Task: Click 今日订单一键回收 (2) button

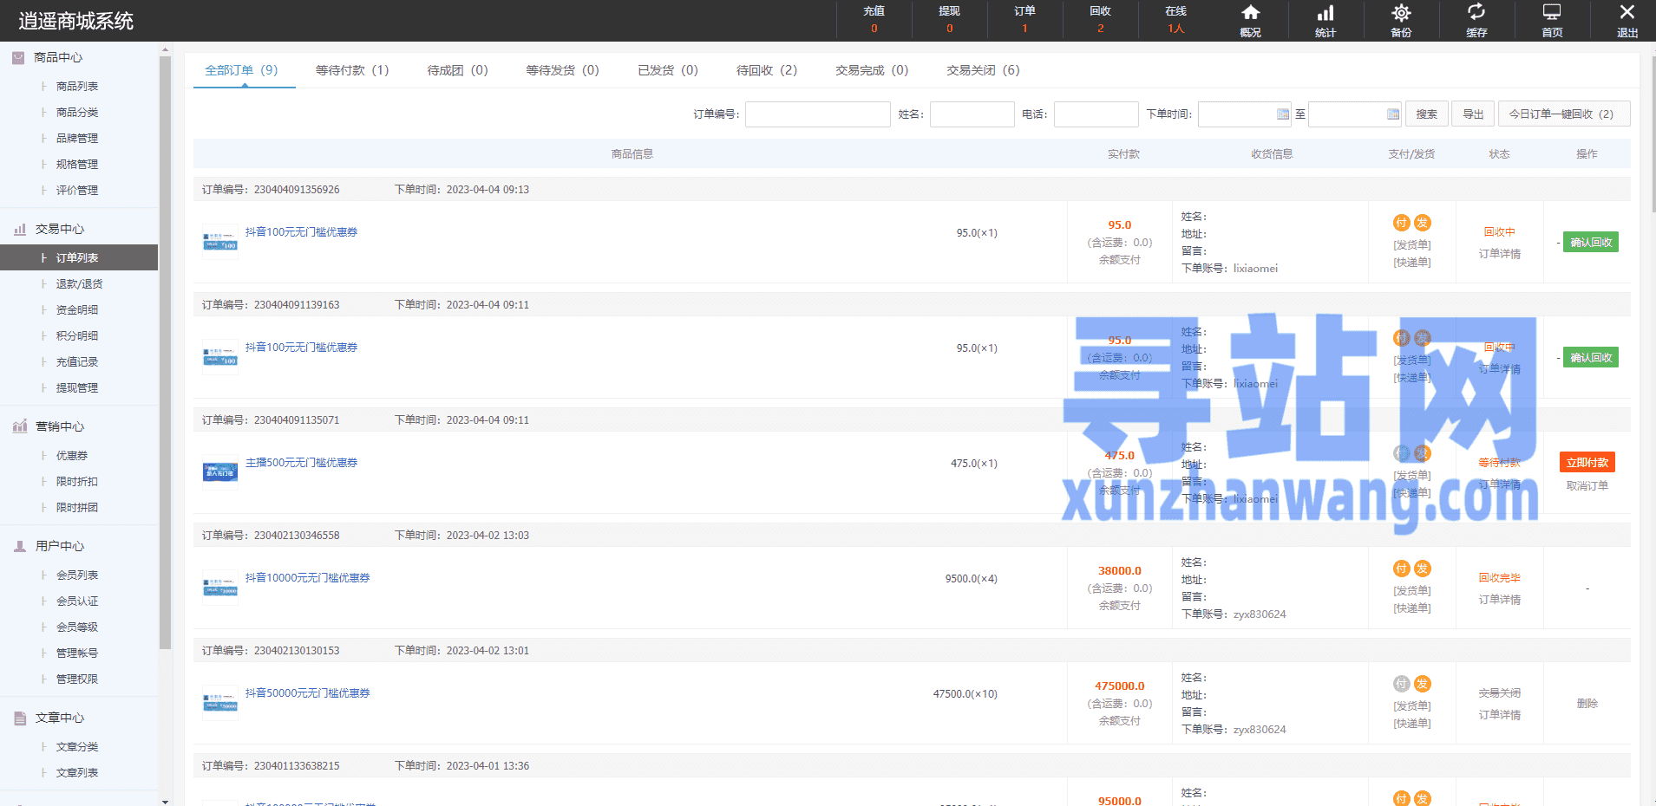Action: click(x=1564, y=114)
